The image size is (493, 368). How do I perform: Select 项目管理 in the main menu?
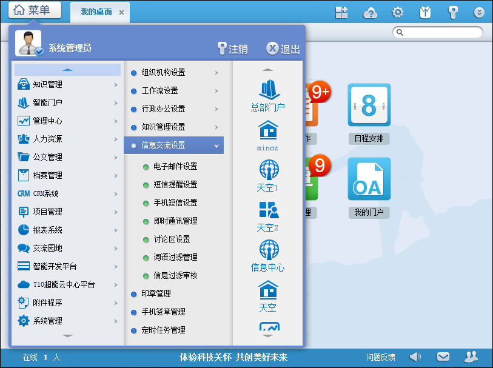[67, 212]
